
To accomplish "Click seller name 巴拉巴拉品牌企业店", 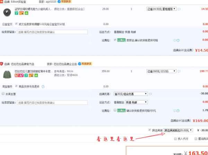I will pyautogui.click(x=65, y=64).
